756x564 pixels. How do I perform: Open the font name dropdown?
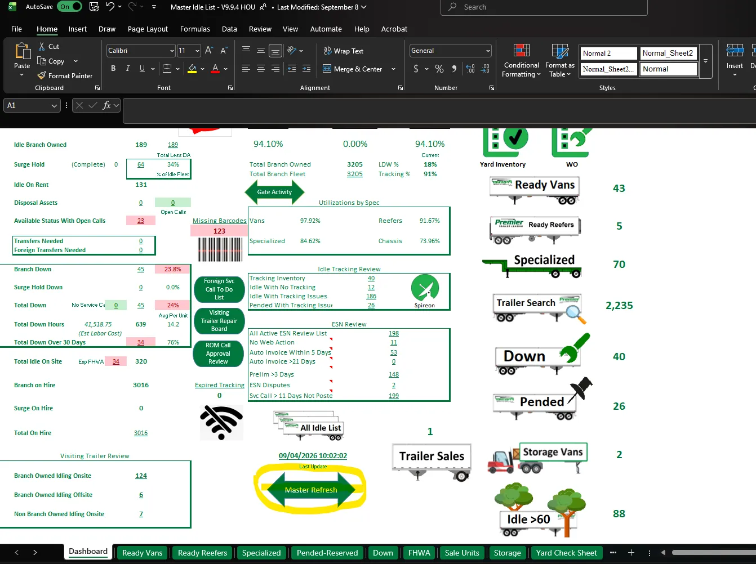click(x=172, y=51)
